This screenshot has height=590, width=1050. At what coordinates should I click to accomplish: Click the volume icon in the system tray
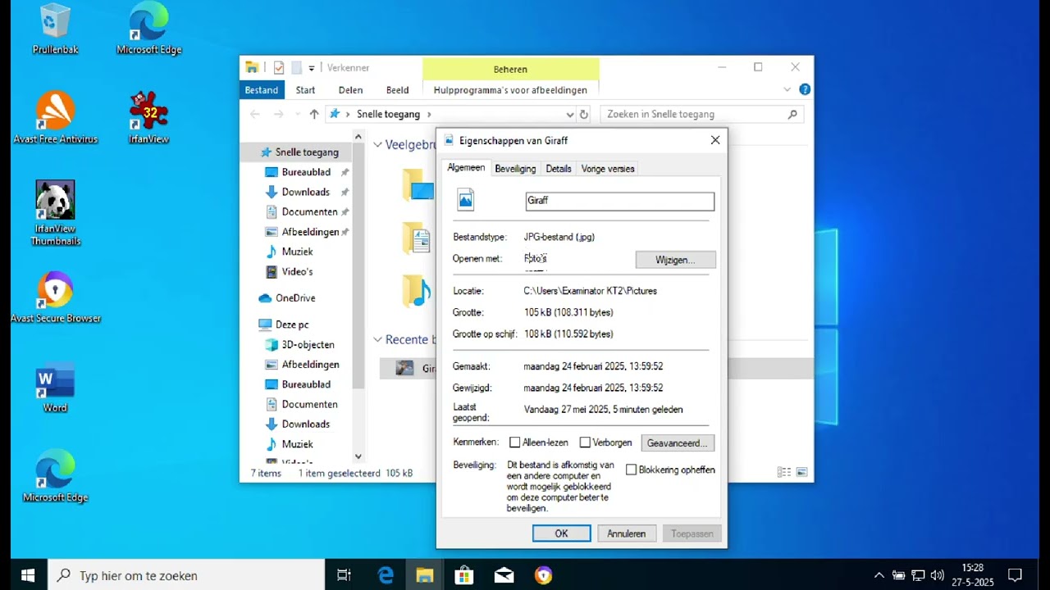937,575
